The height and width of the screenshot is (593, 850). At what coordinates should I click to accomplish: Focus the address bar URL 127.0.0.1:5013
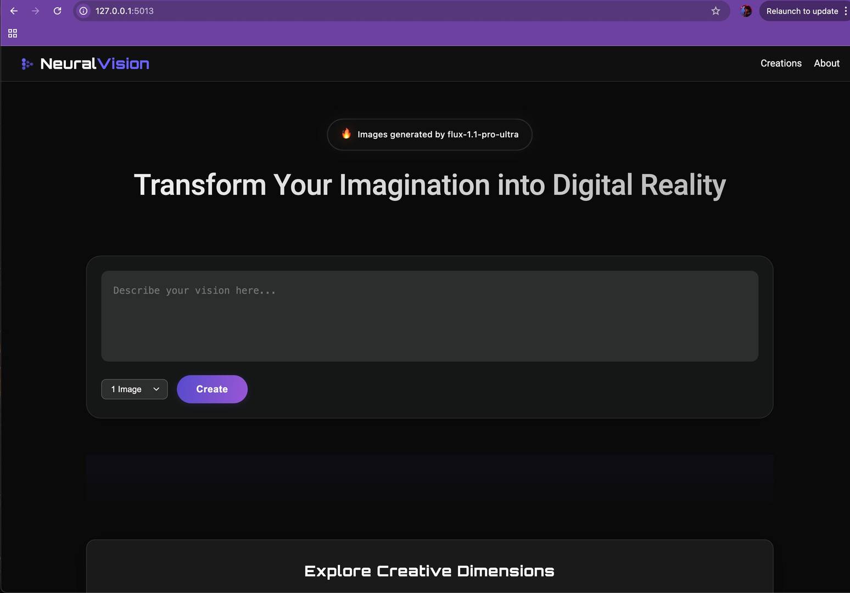tap(125, 11)
